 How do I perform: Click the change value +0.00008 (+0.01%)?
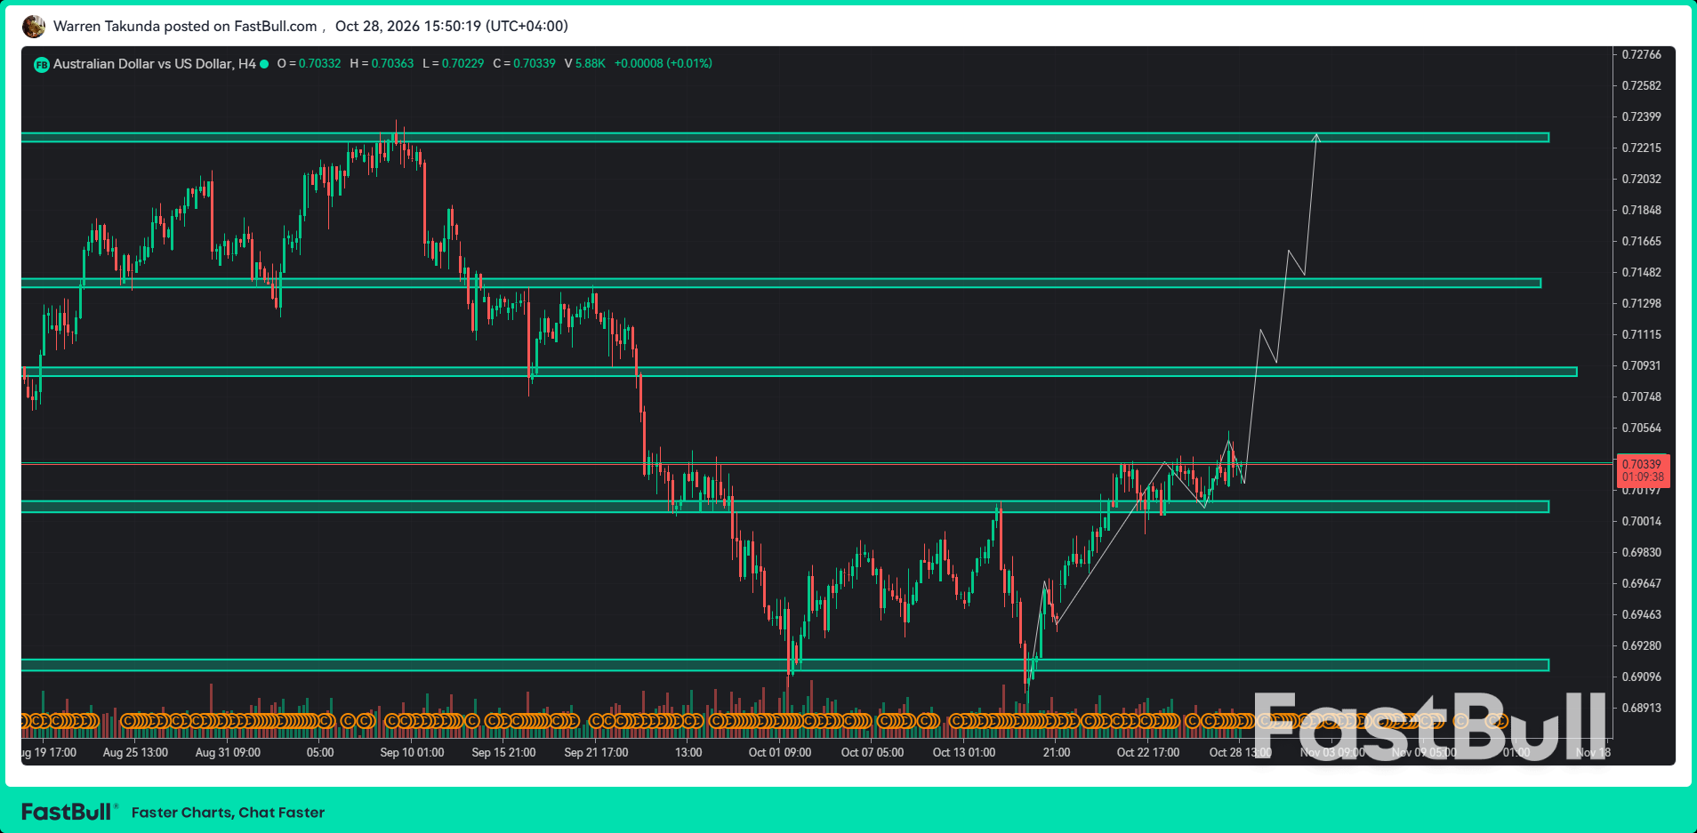click(664, 64)
